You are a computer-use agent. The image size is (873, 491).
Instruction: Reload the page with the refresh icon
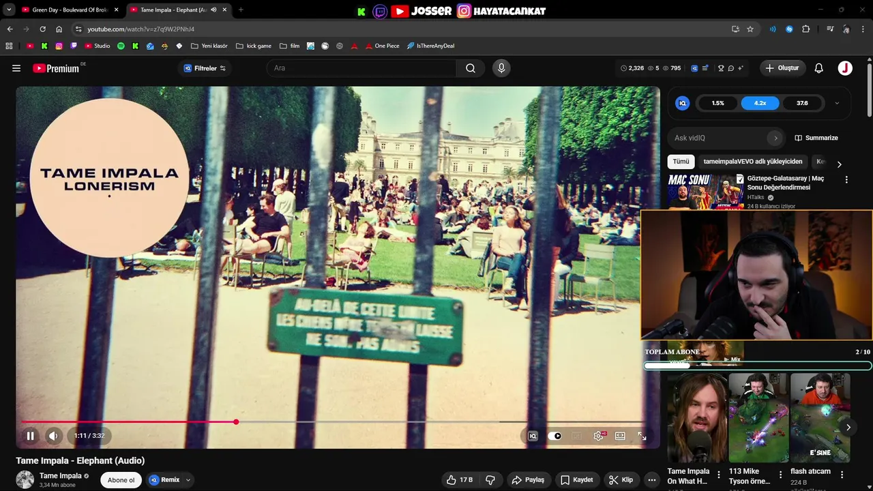coord(42,29)
